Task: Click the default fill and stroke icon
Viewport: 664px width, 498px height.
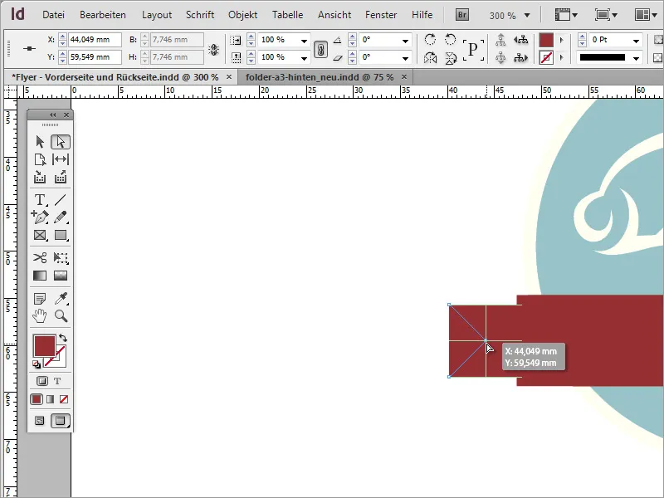Action: [37, 364]
